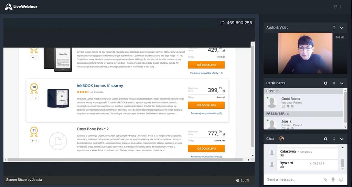The image size is (352, 187).
Task: Click shared screen horizontal scrollbar
Action: coord(125,160)
